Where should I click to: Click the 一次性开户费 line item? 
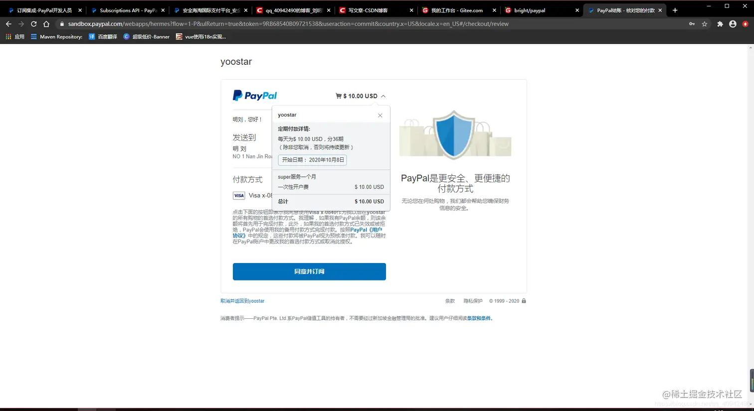(x=331, y=187)
